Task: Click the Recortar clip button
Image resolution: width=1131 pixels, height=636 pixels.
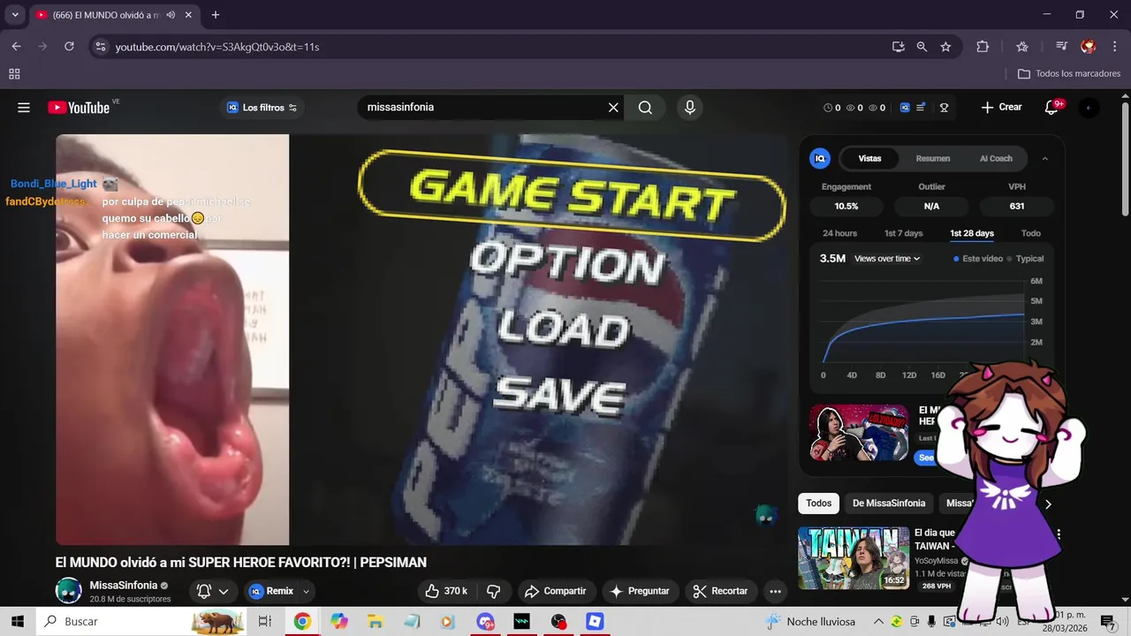Action: point(720,591)
